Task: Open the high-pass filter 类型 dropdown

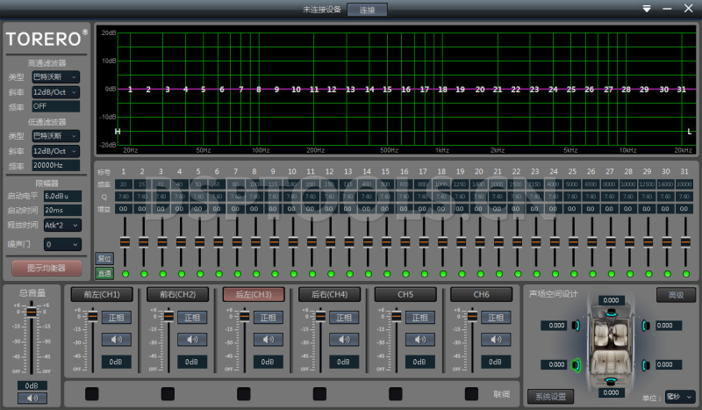Action: pos(55,77)
